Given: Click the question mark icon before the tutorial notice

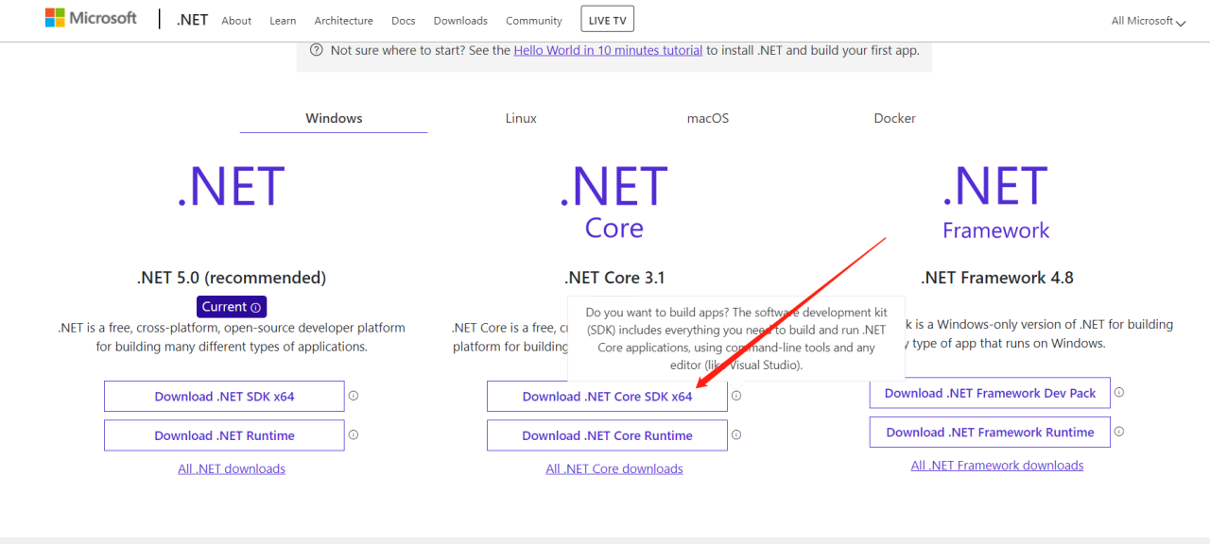Looking at the screenshot, I should 316,49.
